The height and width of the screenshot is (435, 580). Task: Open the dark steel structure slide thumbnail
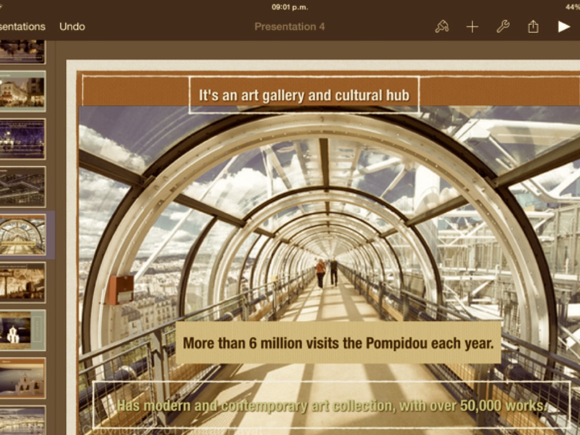click(23, 187)
